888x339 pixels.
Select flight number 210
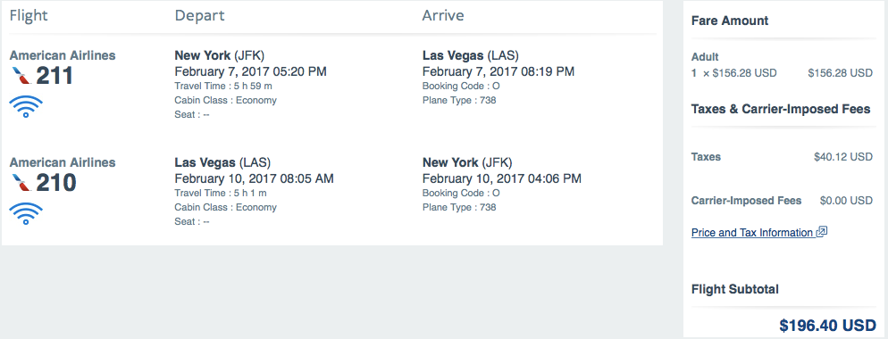[x=56, y=183]
